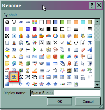Click OK to confirm rename
105x110 pixels.
(60, 101)
